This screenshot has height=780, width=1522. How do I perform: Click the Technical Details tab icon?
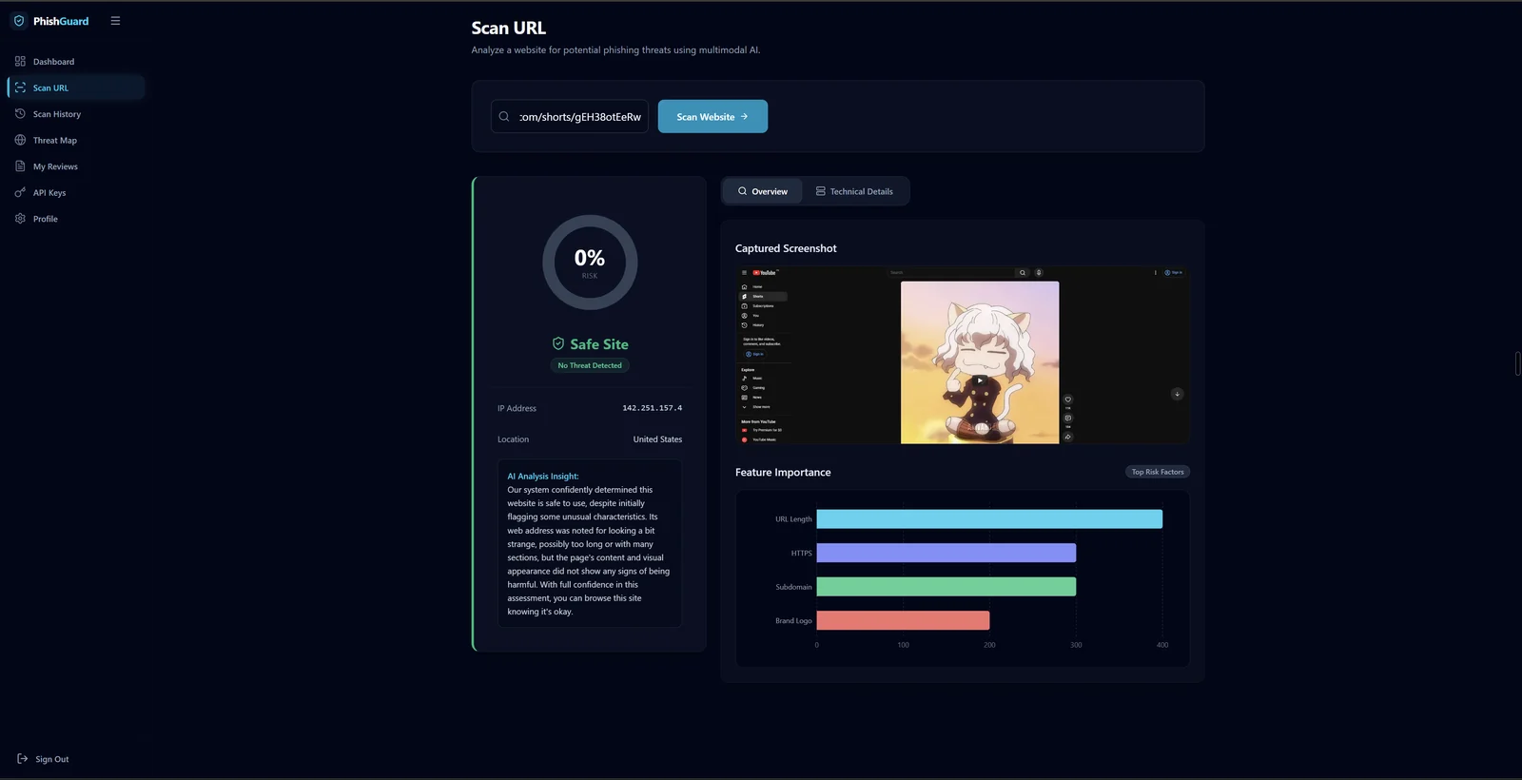[x=820, y=191]
